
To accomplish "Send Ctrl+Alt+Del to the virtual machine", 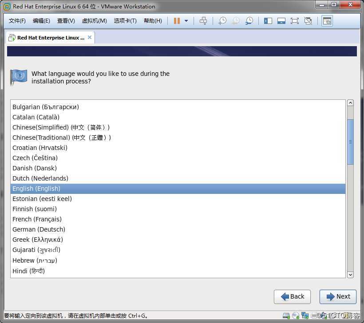I will click(x=203, y=21).
